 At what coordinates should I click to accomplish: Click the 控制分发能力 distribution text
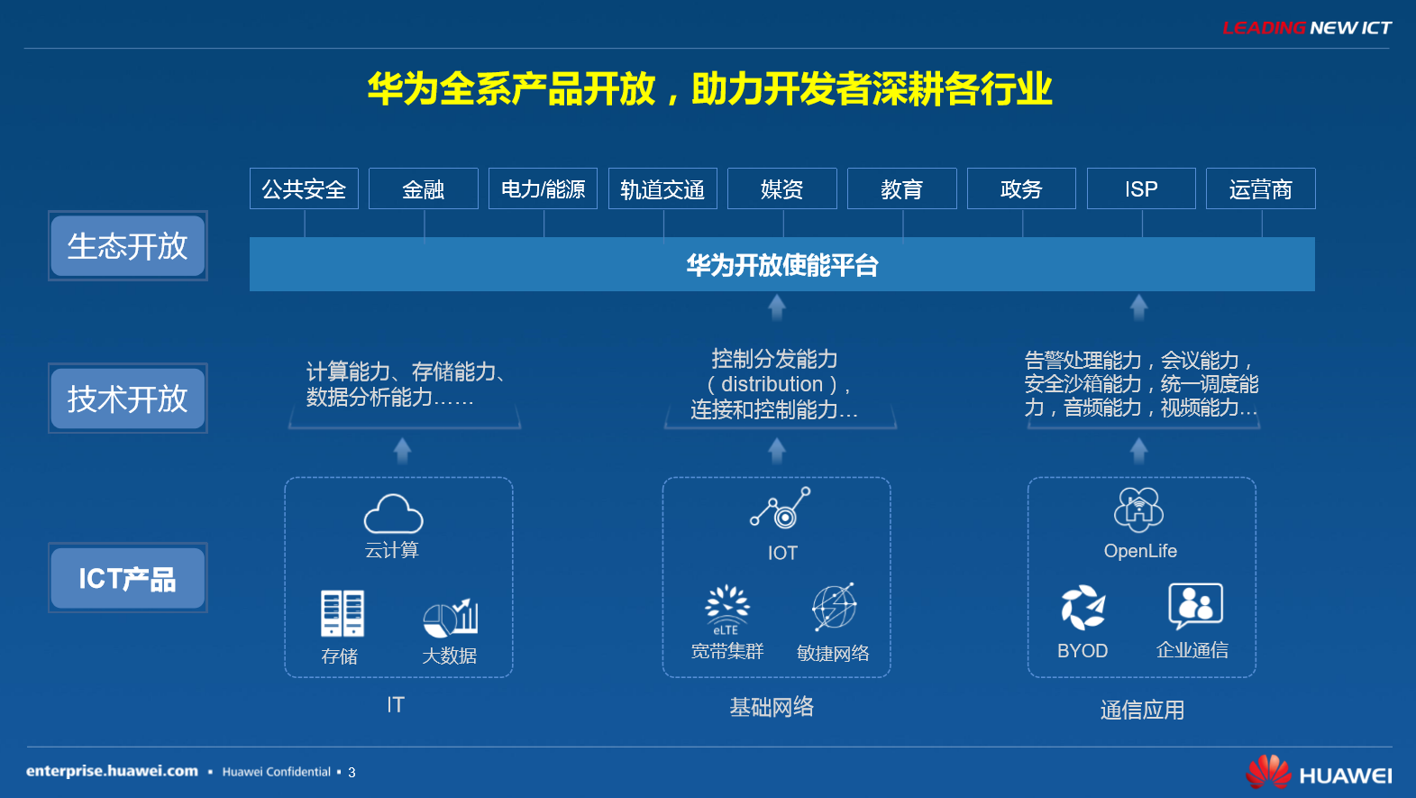pyautogui.click(x=775, y=384)
